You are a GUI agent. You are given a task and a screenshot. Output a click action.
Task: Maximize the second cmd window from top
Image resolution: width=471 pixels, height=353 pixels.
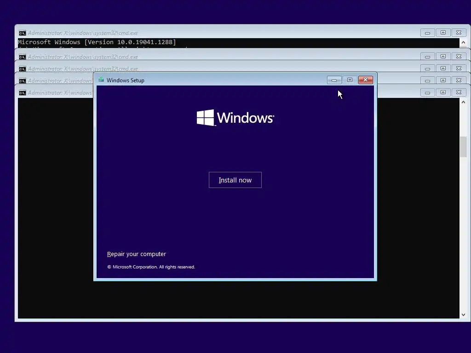[443, 57]
